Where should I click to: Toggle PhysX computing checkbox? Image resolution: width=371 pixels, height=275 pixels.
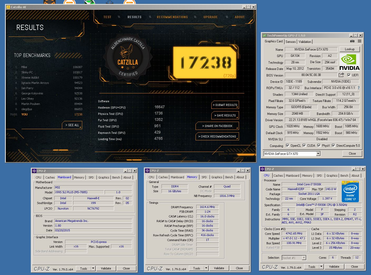tap(319, 145)
